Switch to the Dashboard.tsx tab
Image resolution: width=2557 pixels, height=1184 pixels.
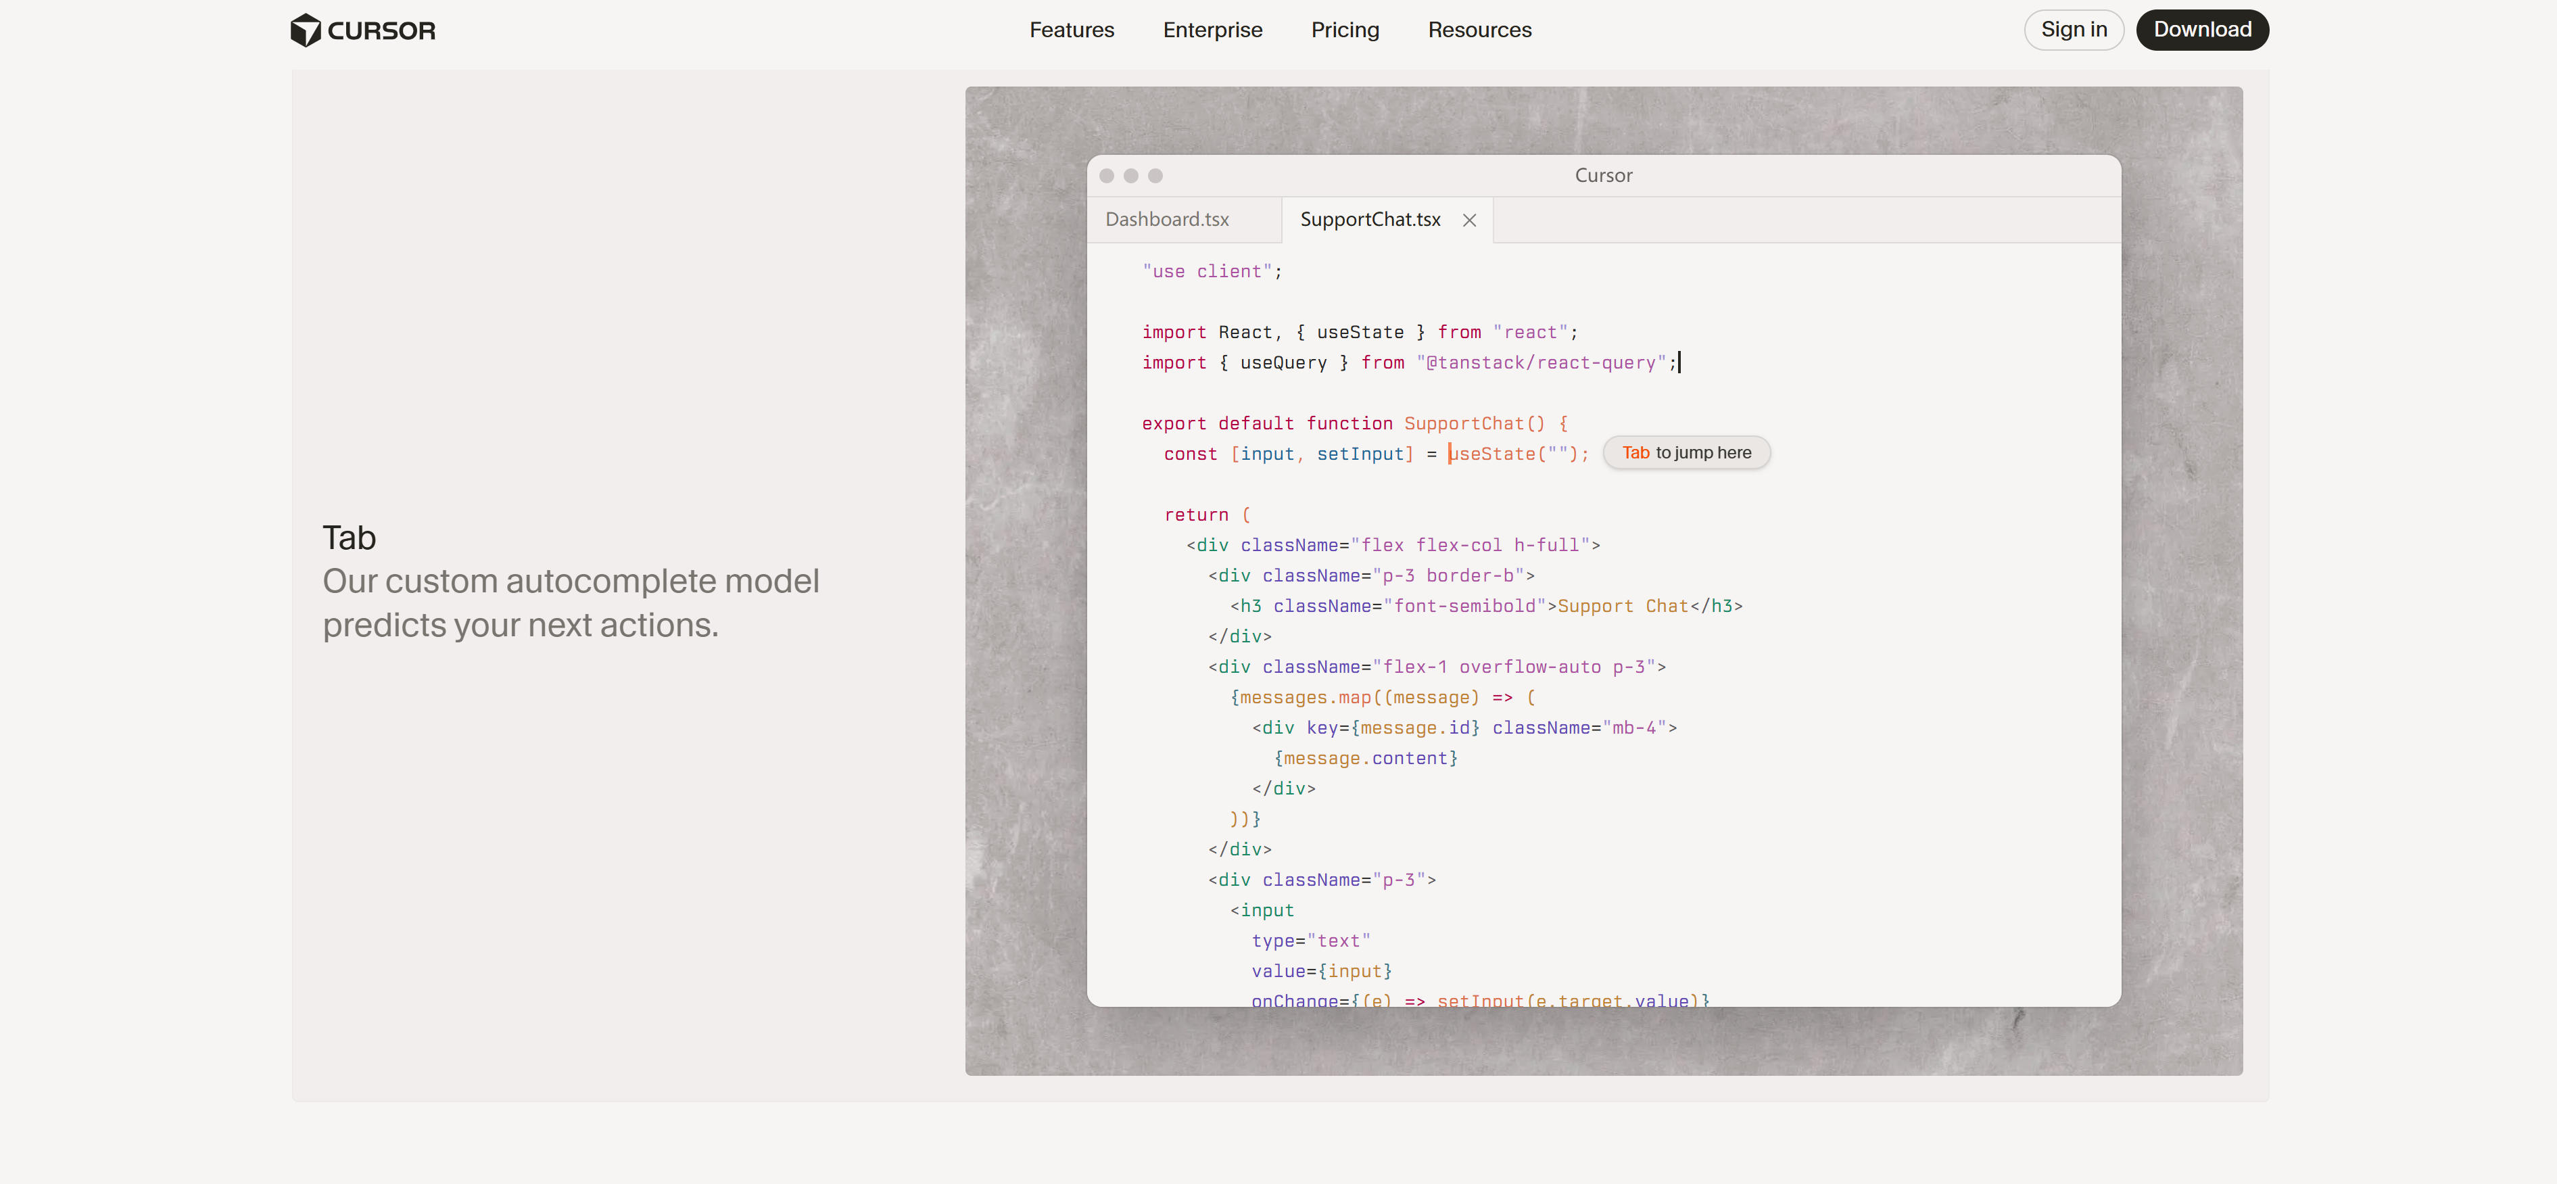coord(1166,219)
